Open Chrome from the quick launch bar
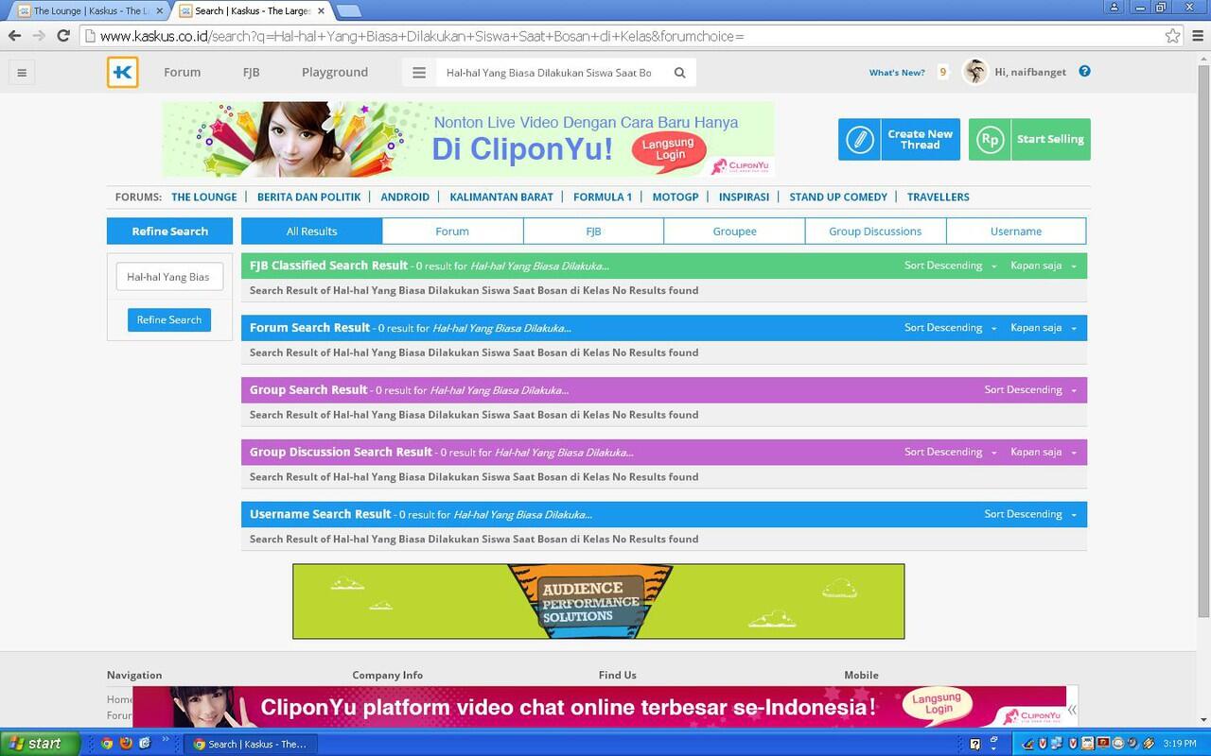Viewport: 1211px width, 756px height. [x=107, y=744]
